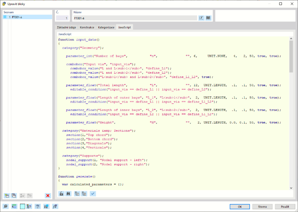Click the 'function input_data()' code line
The width and height of the screenshot is (298, 212).
(79, 40)
